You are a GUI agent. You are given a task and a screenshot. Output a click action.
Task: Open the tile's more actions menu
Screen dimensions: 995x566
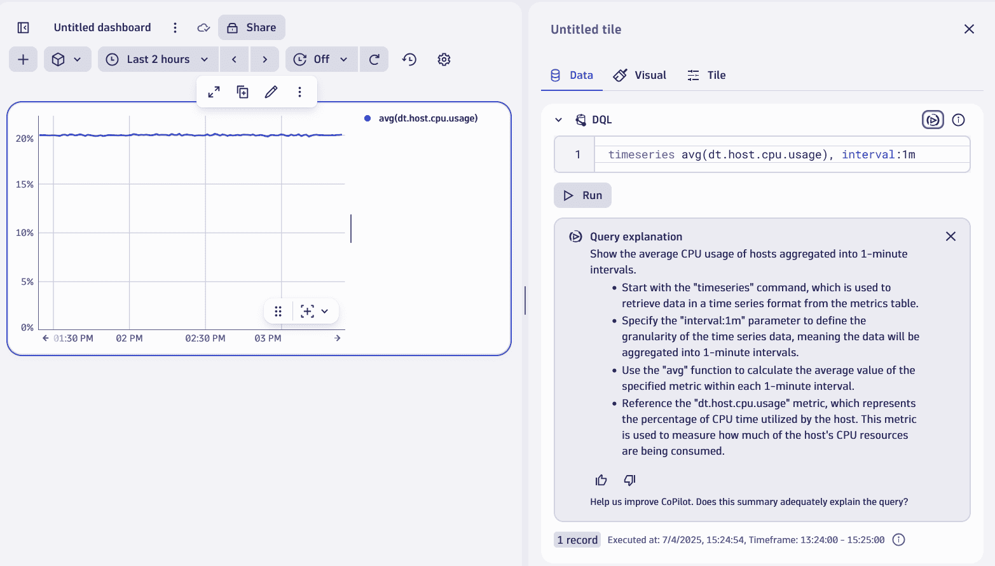(299, 92)
